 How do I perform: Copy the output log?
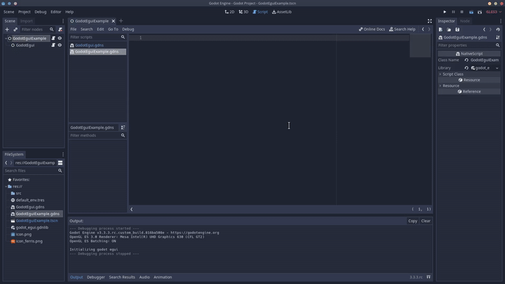pos(412,221)
